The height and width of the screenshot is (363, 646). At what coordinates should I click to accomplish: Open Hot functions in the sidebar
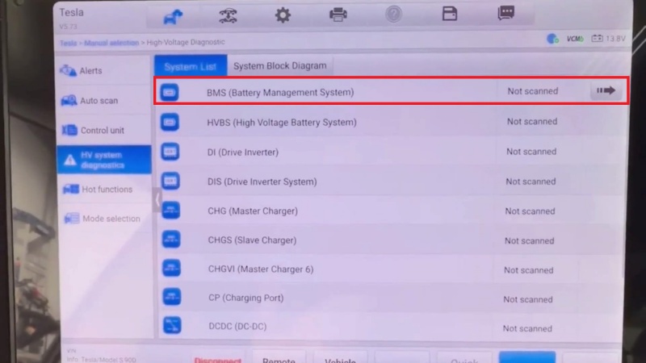104,190
